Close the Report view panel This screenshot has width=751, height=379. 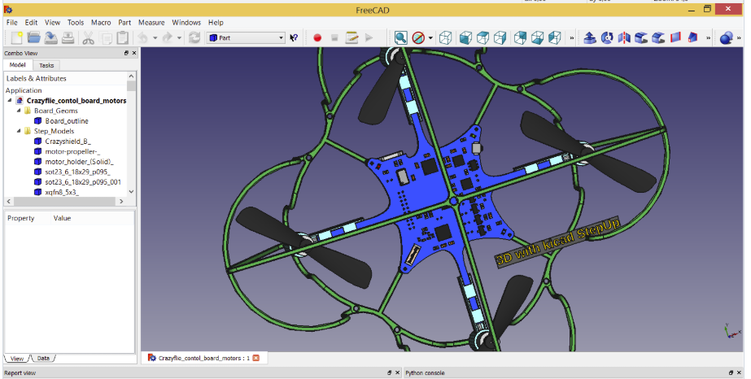[398, 372]
